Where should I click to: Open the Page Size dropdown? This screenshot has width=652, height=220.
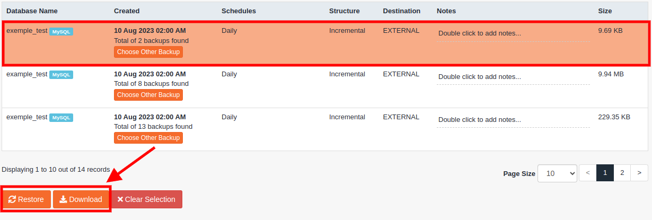(x=557, y=173)
